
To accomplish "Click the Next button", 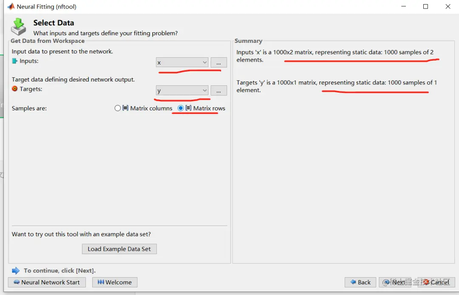I will tap(395, 282).
